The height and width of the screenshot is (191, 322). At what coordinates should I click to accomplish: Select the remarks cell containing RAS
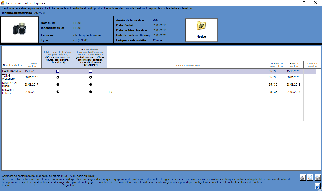pyautogui.click(x=187, y=92)
